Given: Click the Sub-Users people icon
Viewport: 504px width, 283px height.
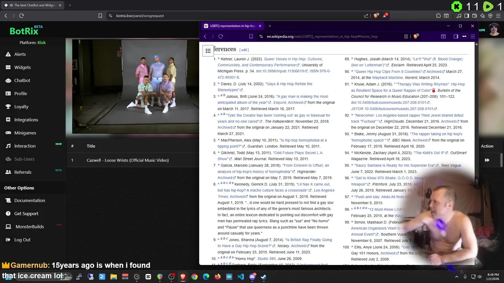Looking at the screenshot, I should [x=8, y=159].
